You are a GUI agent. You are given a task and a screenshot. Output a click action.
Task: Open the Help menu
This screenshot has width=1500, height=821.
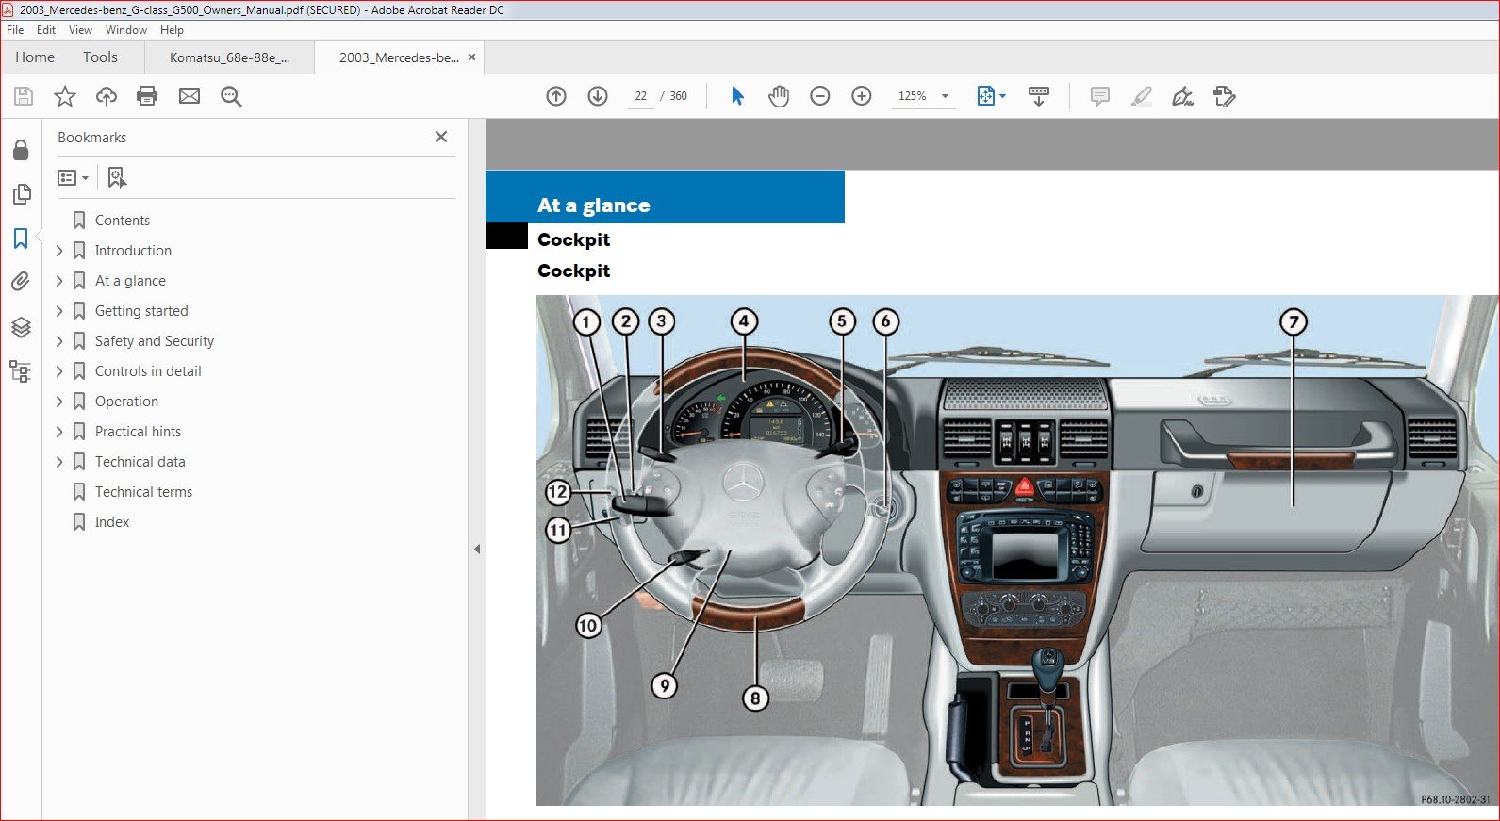click(172, 30)
